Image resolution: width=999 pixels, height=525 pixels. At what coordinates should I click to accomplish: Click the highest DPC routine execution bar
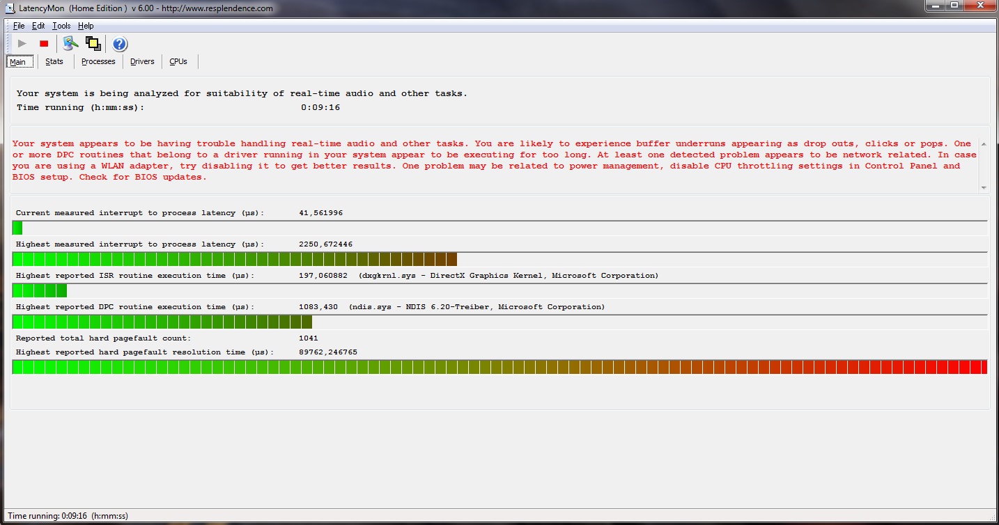coord(499,322)
